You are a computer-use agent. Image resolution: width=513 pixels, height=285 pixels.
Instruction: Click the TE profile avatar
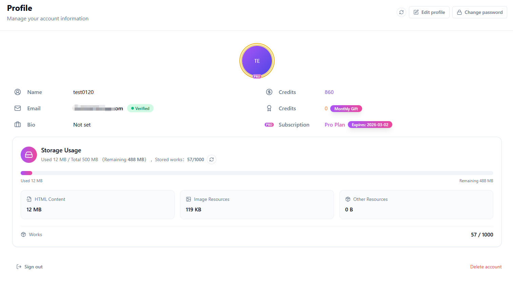pos(257,61)
